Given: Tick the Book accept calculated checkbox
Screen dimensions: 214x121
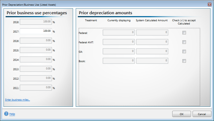Looking at the screenshot, I should (184, 61).
